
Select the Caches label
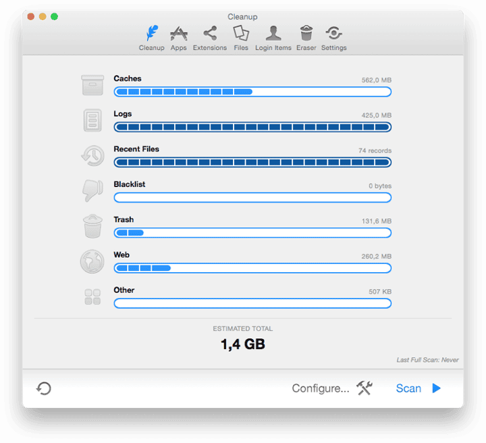click(x=128, y=78)
